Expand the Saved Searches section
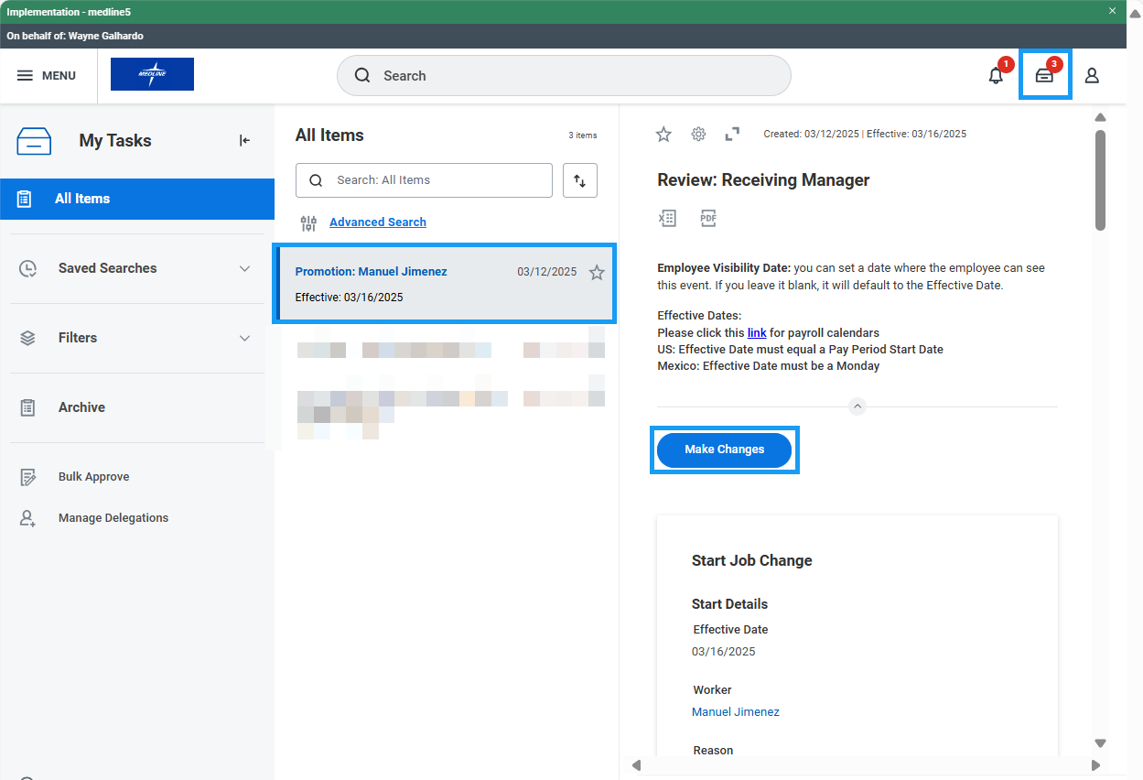 pyautogui.click(x=244, y=268)
